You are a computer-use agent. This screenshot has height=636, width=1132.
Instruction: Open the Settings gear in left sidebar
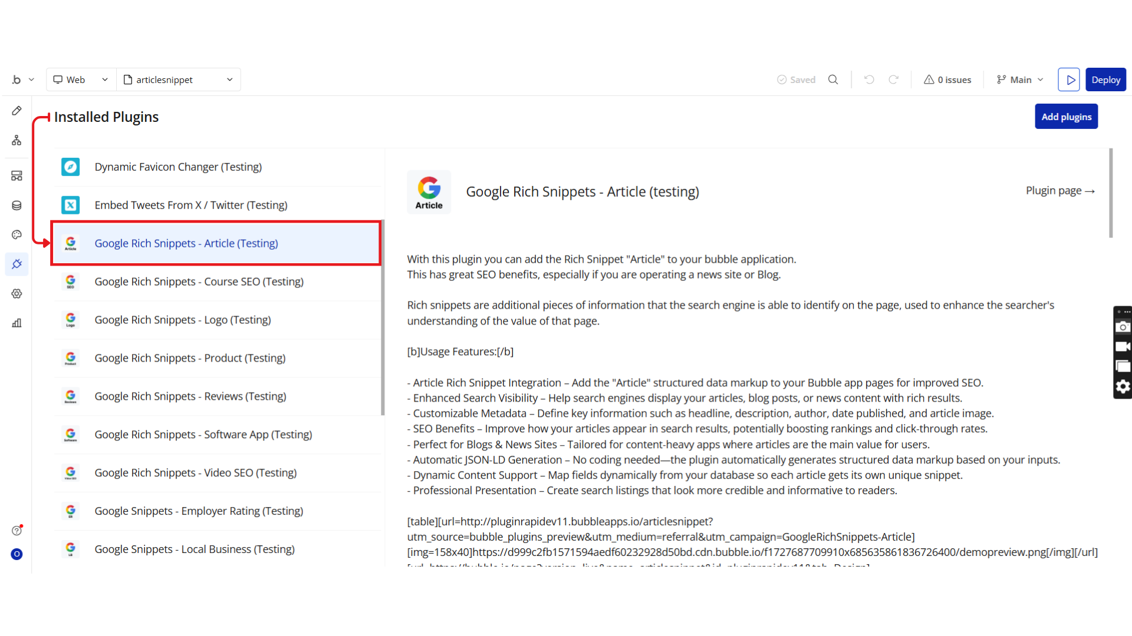pyautogui.click(x=17, y=293)
